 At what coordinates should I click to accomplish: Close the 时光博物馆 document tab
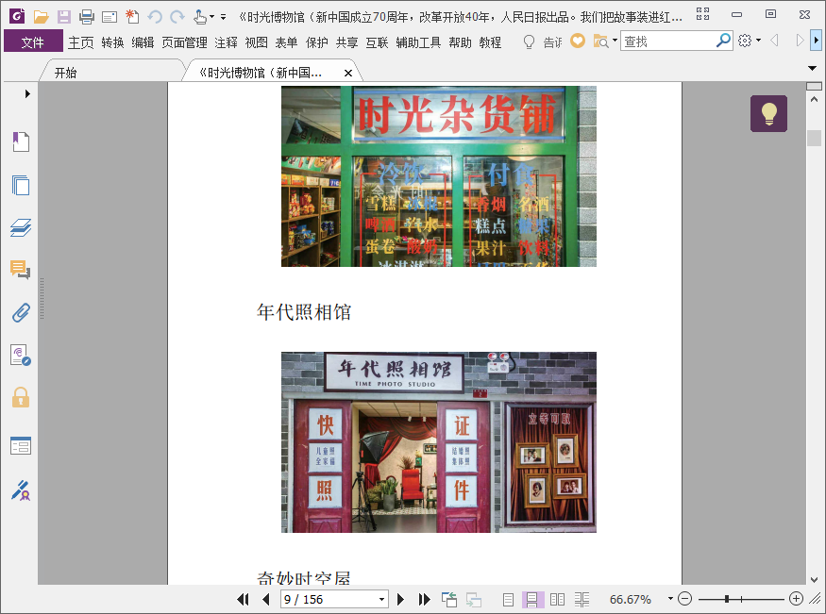point(348,74)
